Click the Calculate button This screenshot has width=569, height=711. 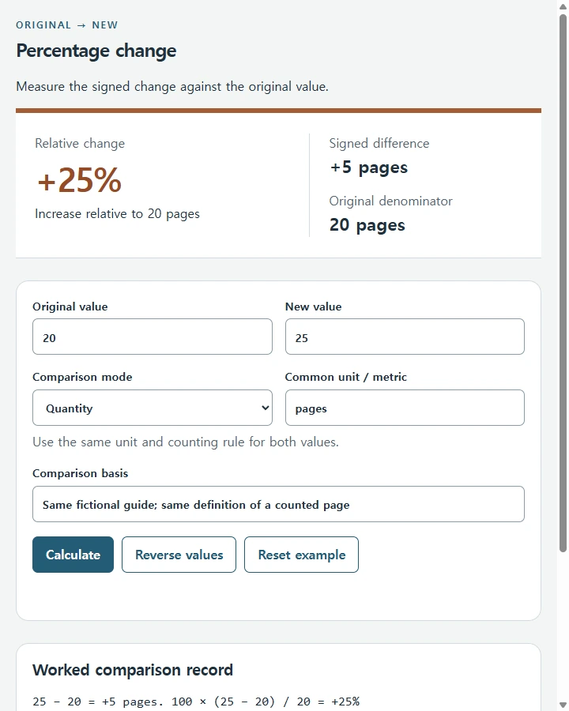tap(73, 555)
